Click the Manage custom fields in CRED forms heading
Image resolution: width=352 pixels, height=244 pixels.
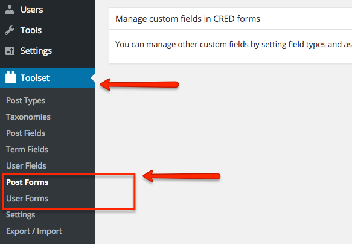tap(188, 19)
